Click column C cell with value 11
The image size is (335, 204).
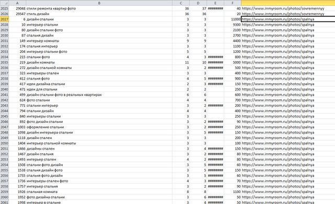coord(181,62)
